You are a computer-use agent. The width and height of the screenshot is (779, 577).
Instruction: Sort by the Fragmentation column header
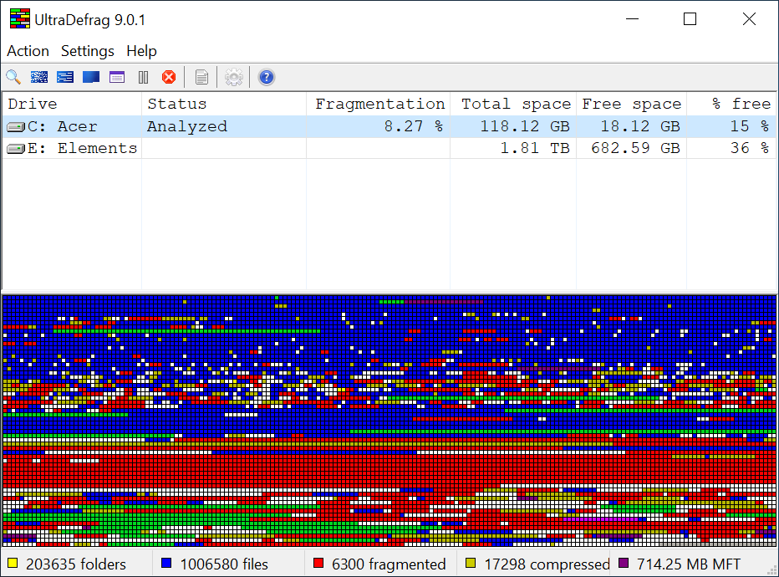point(379,105)
